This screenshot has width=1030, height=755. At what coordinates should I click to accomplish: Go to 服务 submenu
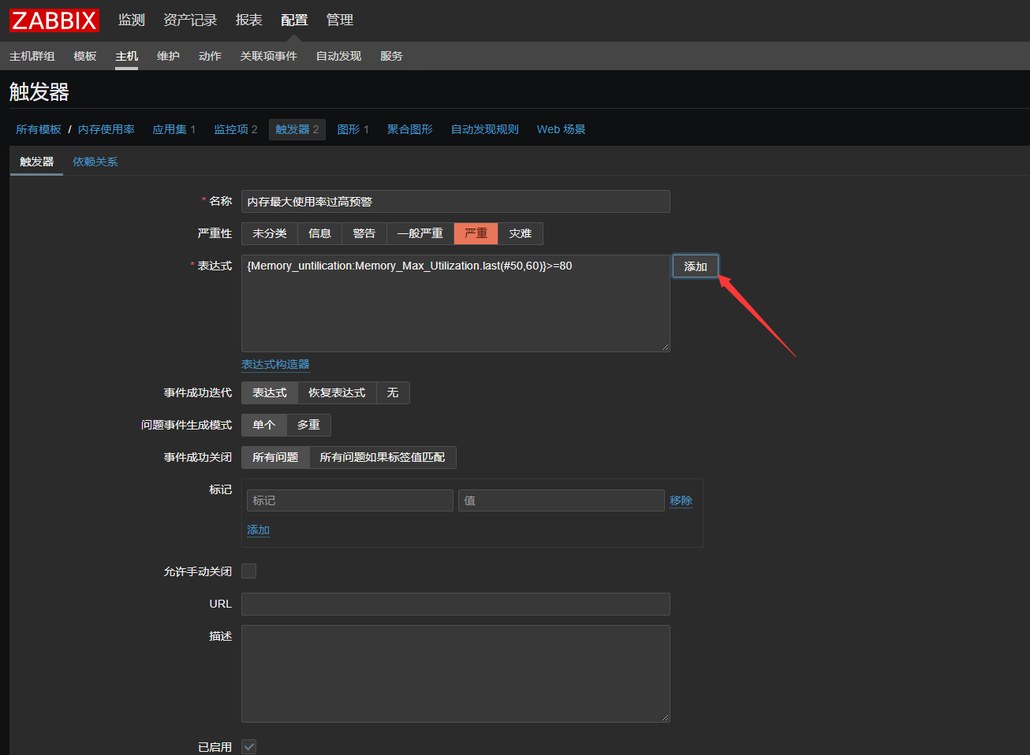pos(391,56)
